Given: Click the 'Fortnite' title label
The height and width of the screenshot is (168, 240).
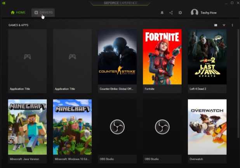Looking at the screenshot, I should pos(150,89).
